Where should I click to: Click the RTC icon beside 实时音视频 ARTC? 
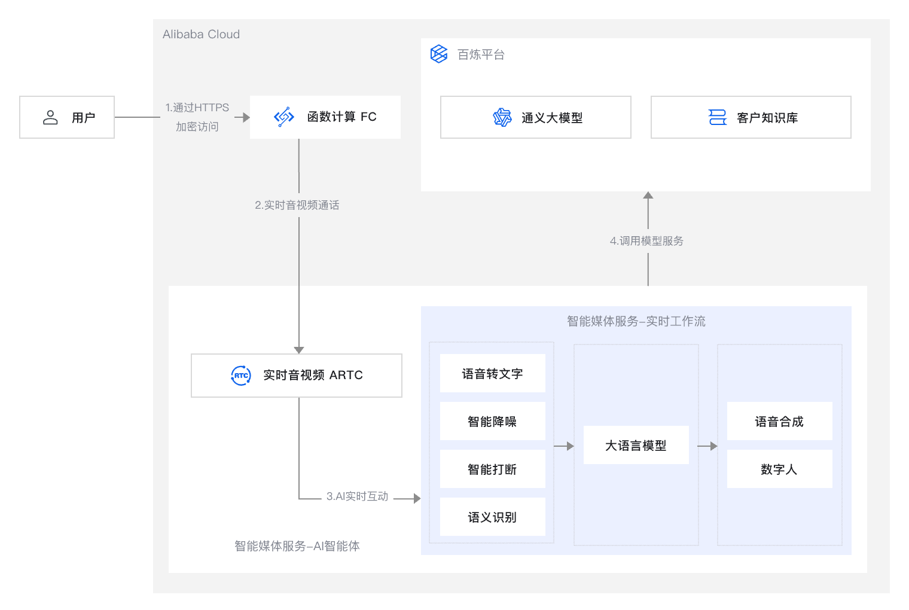pyautogui.click(x=241, y=376)
